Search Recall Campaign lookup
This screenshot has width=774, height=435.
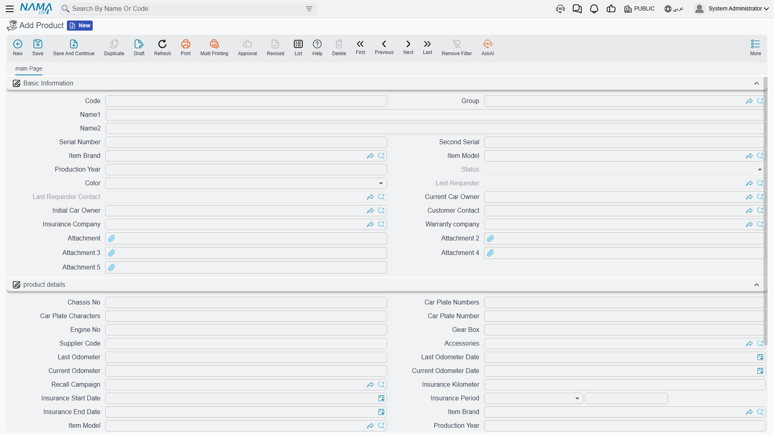point(381,385)
